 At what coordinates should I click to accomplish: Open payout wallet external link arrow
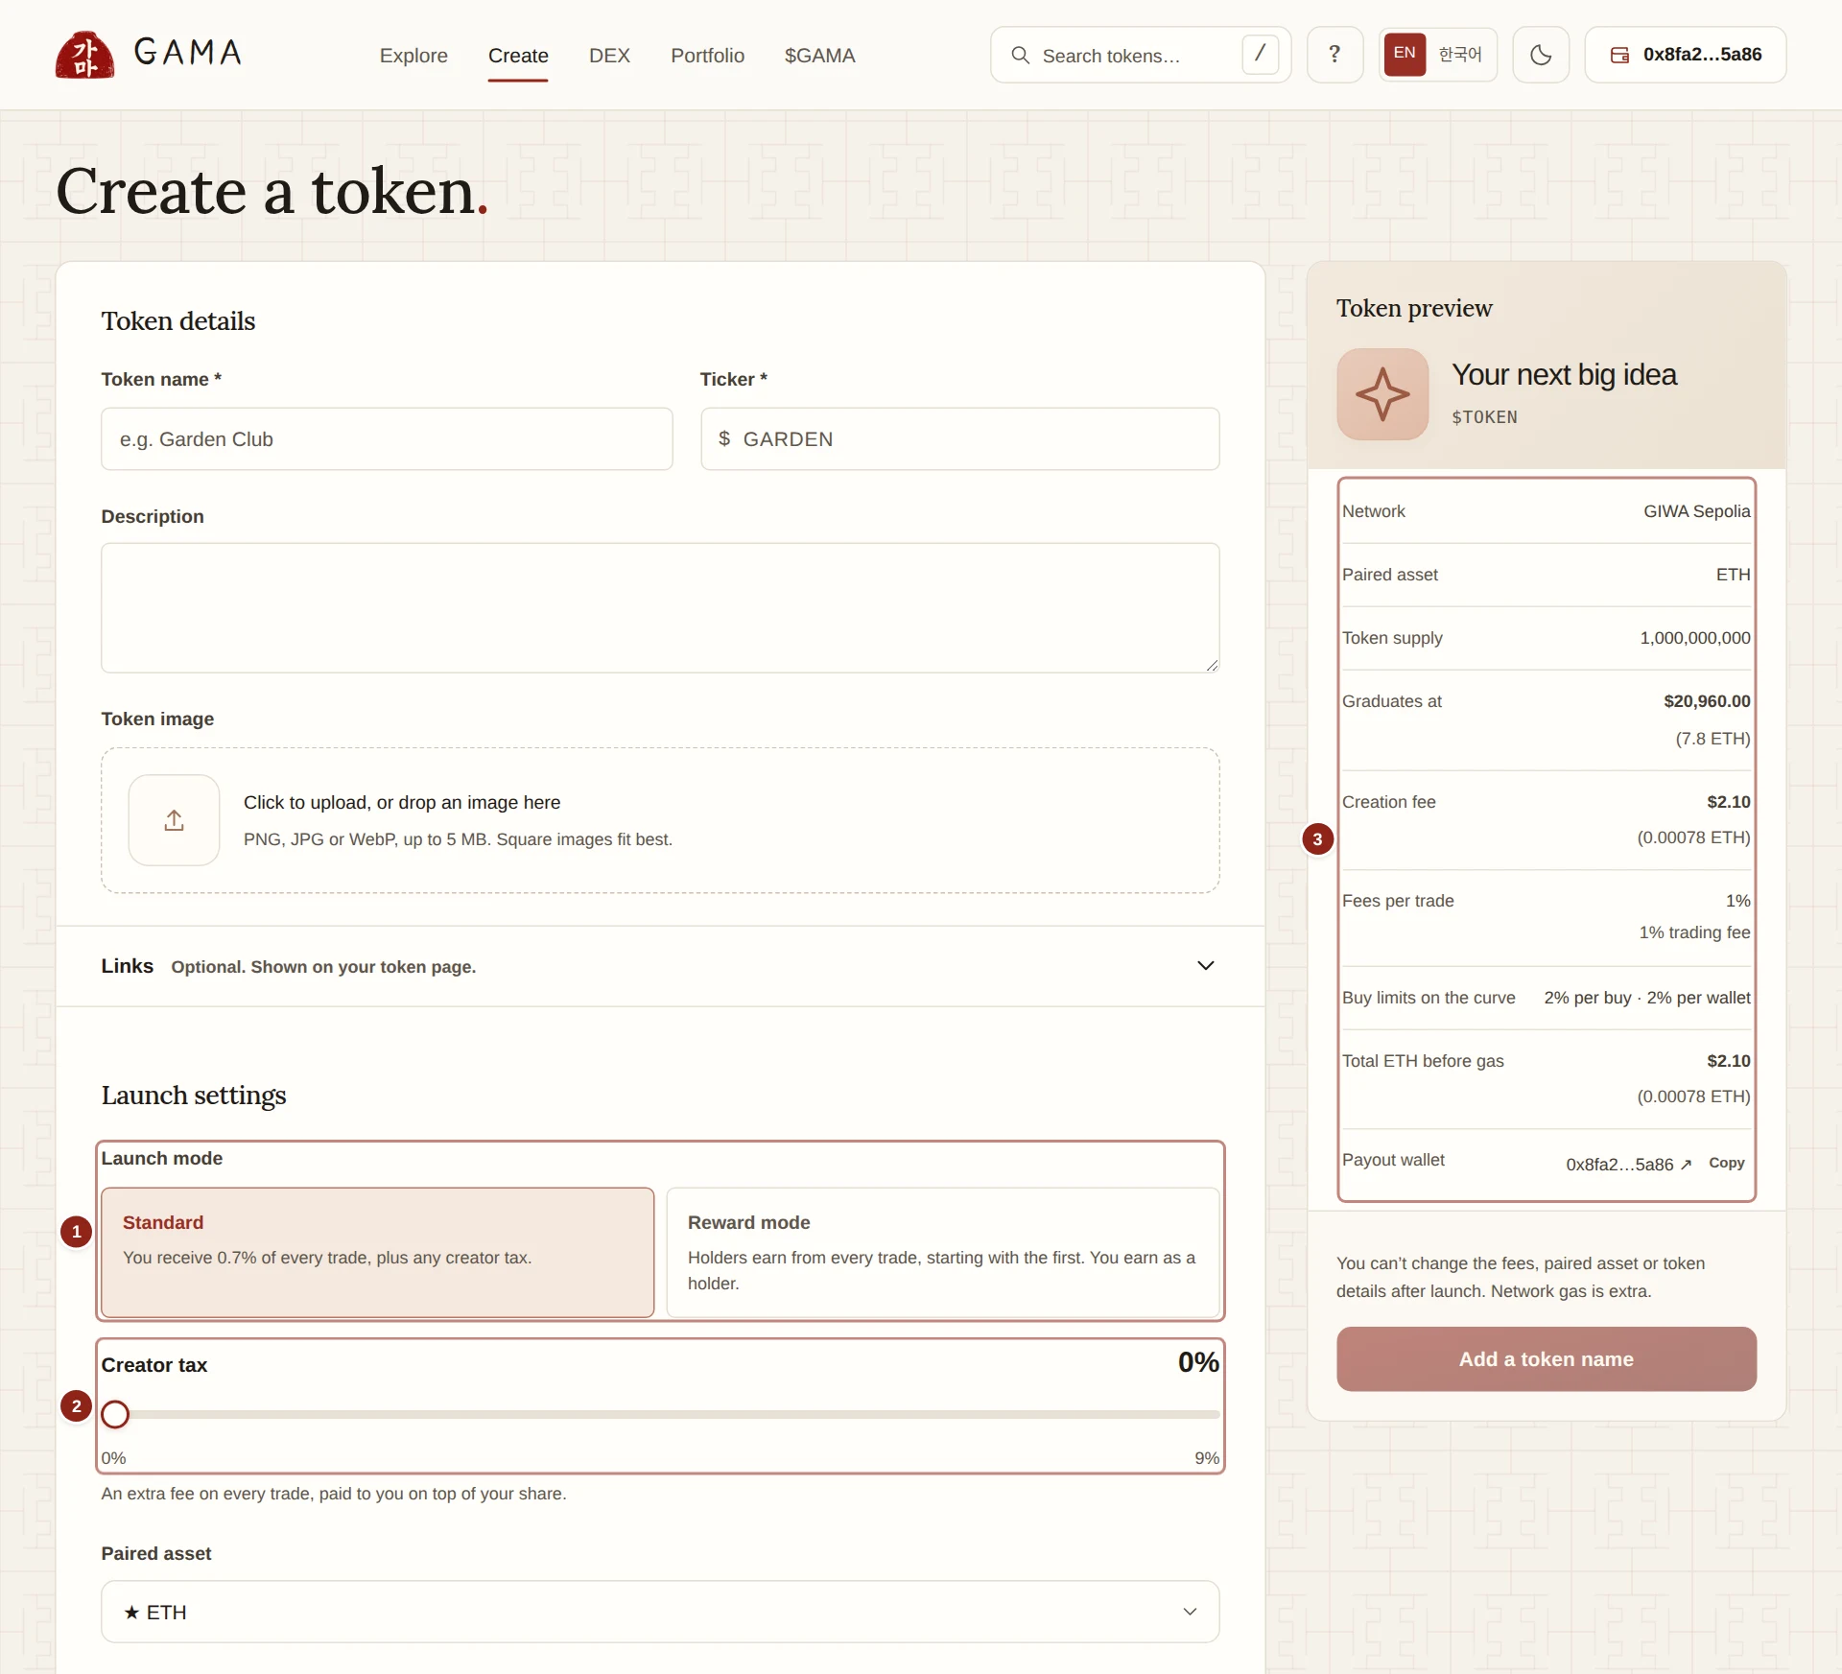(x=1686, y=1165)
